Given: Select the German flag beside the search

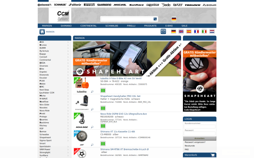Looking at the screenshot, I should (x=174, y=19).
